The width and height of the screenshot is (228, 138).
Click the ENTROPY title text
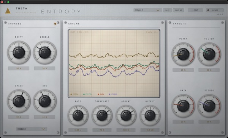pos(61,12)
